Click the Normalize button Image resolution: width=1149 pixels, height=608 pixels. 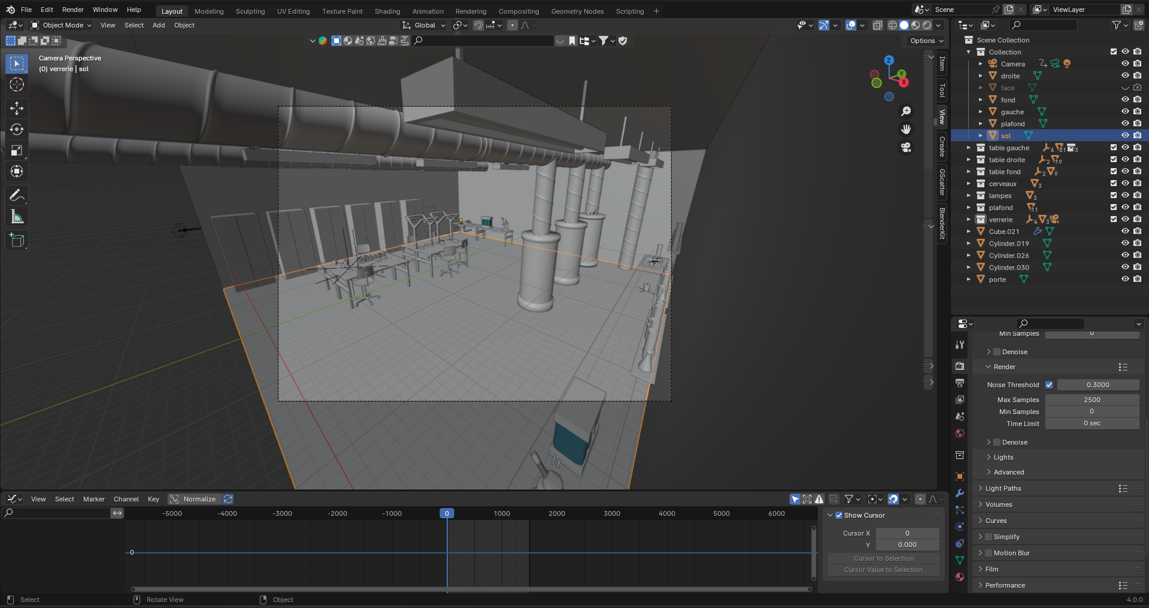(x=199, y=499)
